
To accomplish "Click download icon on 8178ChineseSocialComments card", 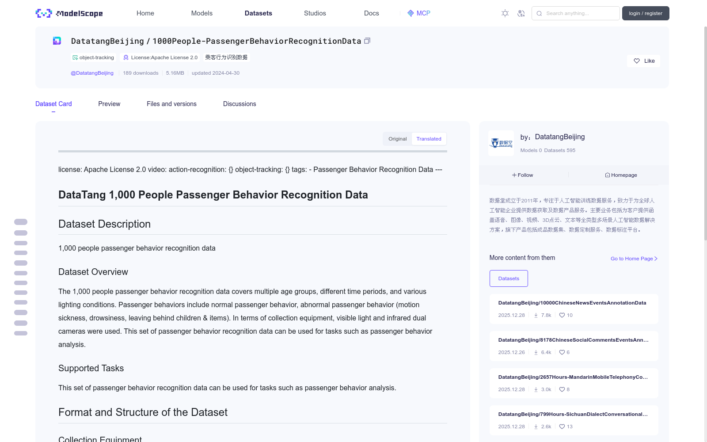I will [x=536, y=352].
